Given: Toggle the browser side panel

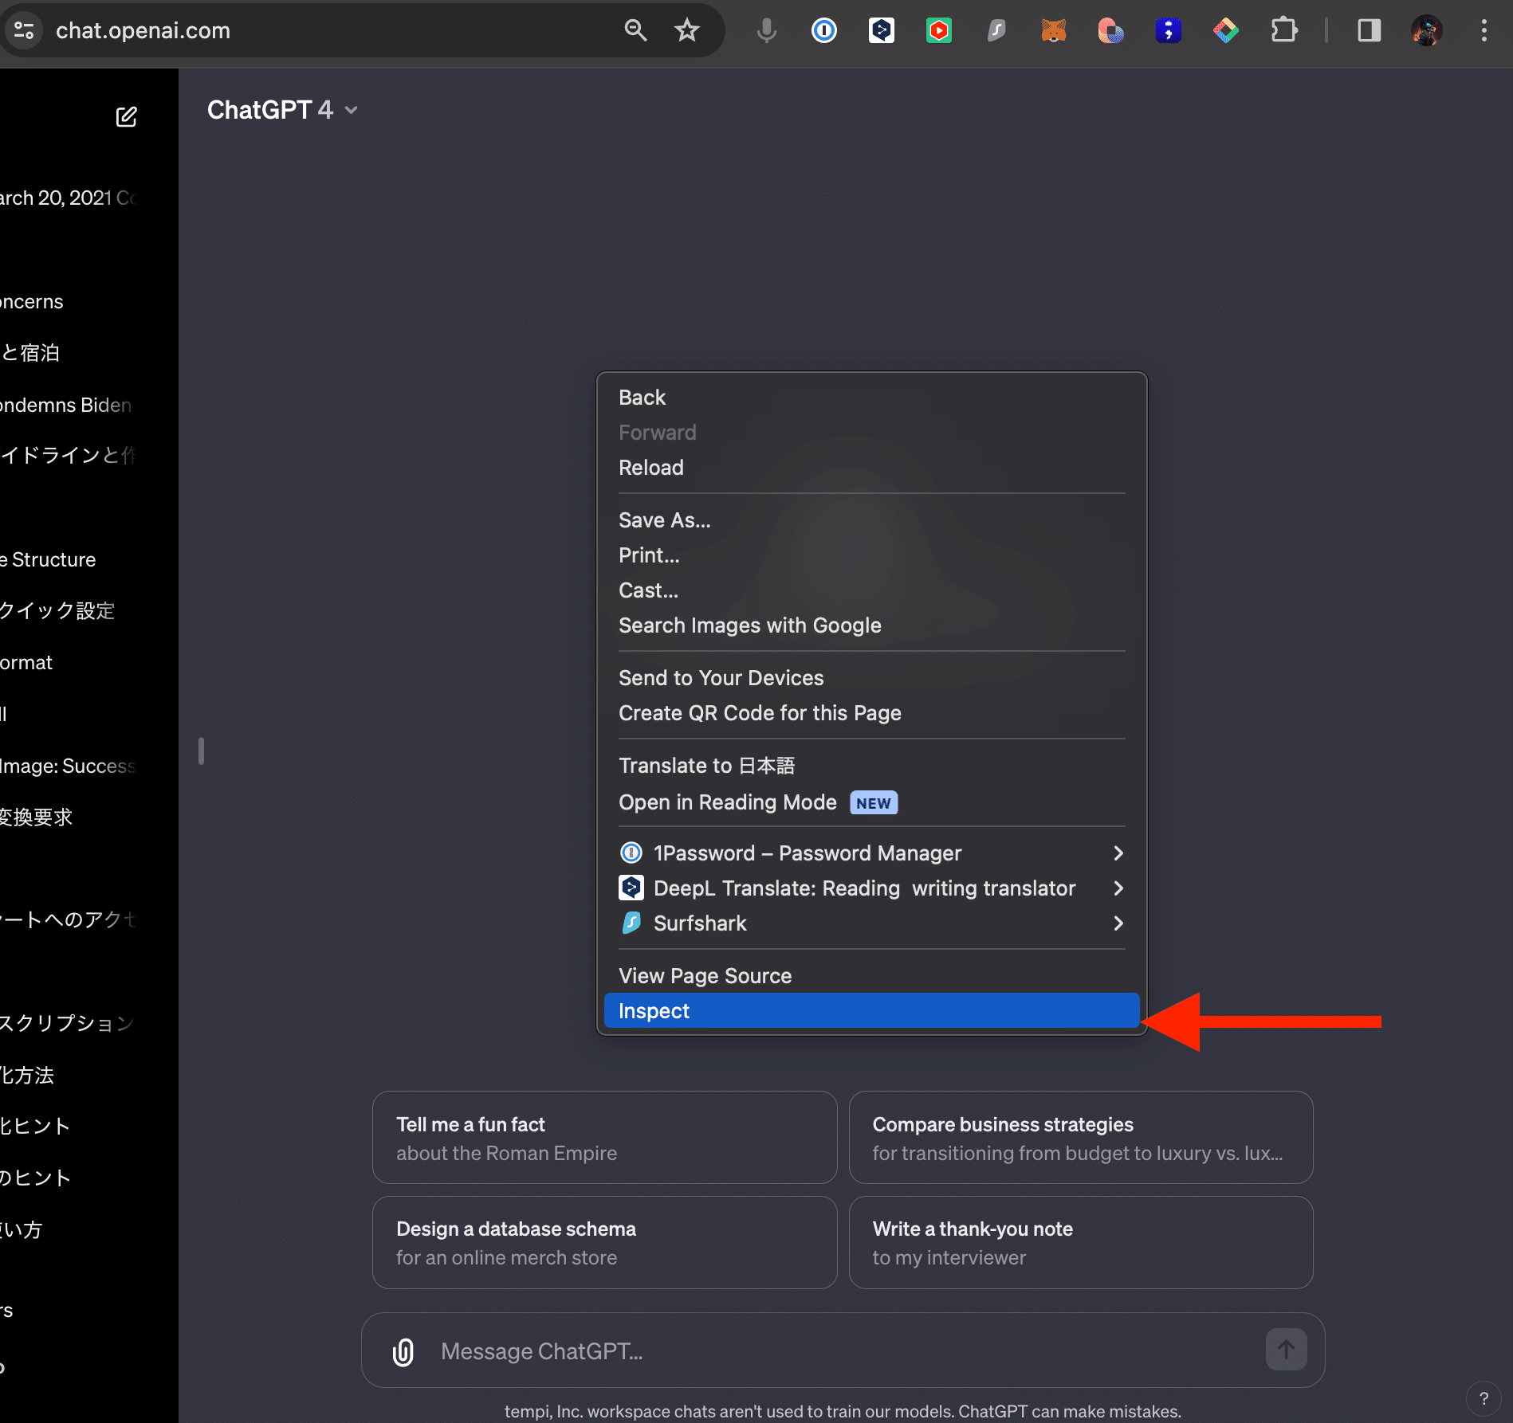Looking at the screenshot, I should click(1369, 30).
